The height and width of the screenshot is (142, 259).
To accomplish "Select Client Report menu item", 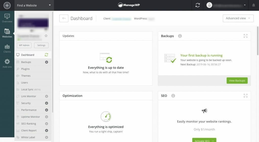I will click(33, 130).
